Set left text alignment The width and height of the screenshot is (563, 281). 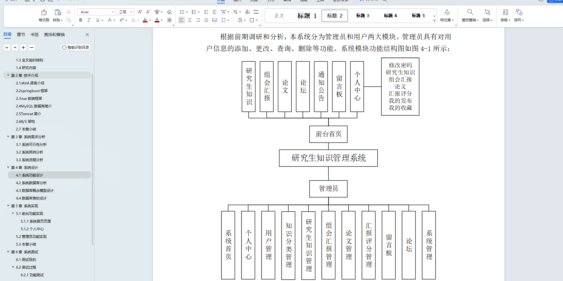point(181,20)
